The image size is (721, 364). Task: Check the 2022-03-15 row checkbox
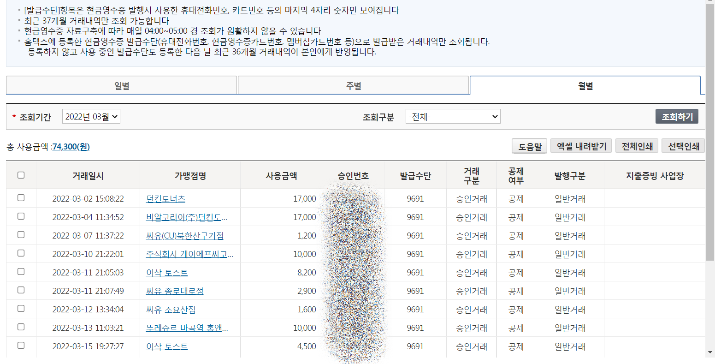pyautogui.click(x=21, y=345)
